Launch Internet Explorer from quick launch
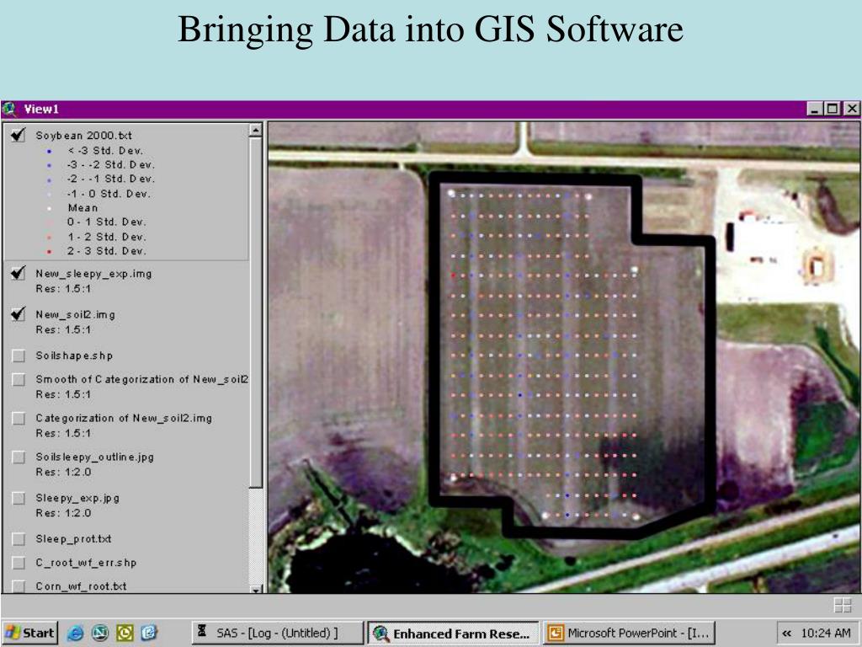The width and height of the screenshot is (862, 647). 75,634
